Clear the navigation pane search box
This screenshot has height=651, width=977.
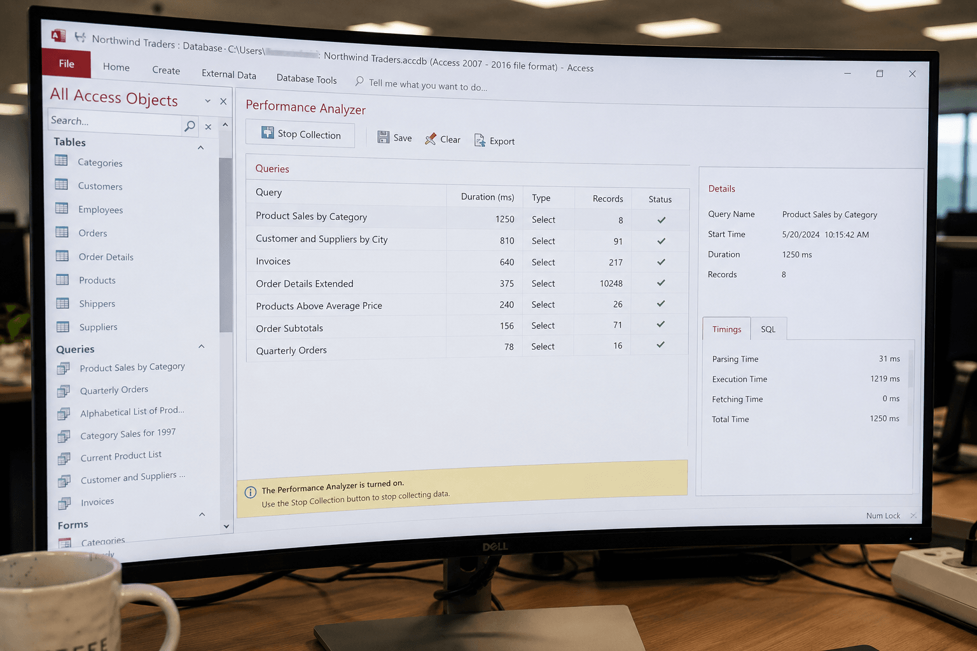208,127
